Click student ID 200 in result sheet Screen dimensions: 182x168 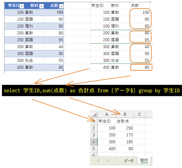(x=107, y=135)
